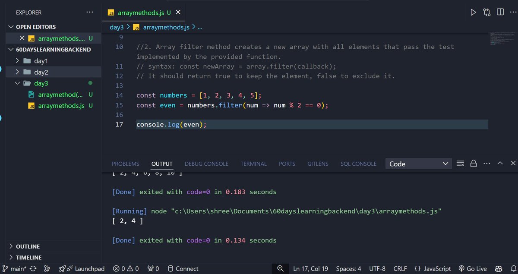
Task: Show errors and warnings count
Action: point(126,268)
